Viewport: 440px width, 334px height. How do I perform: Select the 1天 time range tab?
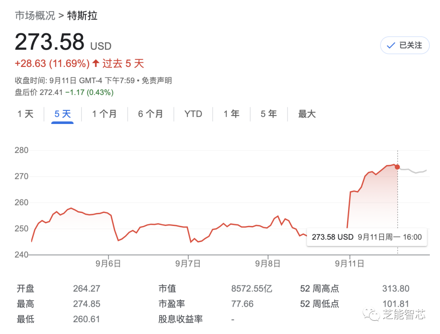[25, 114]
